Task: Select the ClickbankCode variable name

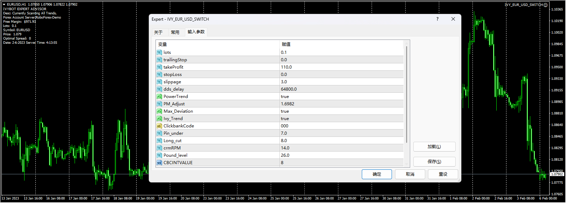Action: [179, 126]
